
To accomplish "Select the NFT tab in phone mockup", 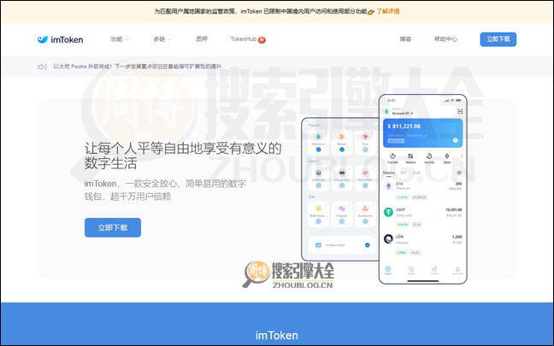I will (x=404, y=173).
